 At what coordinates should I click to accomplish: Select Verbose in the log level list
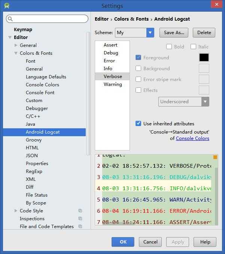(112, 77)
